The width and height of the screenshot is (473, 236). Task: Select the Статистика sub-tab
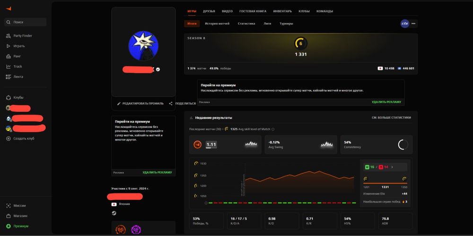coord(246,24)
